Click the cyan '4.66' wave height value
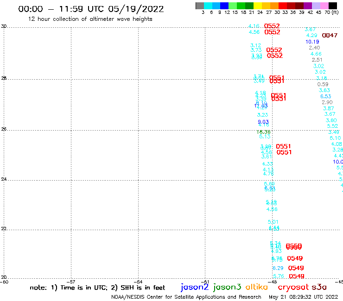 pyautogui.click(x=316, y=54)
